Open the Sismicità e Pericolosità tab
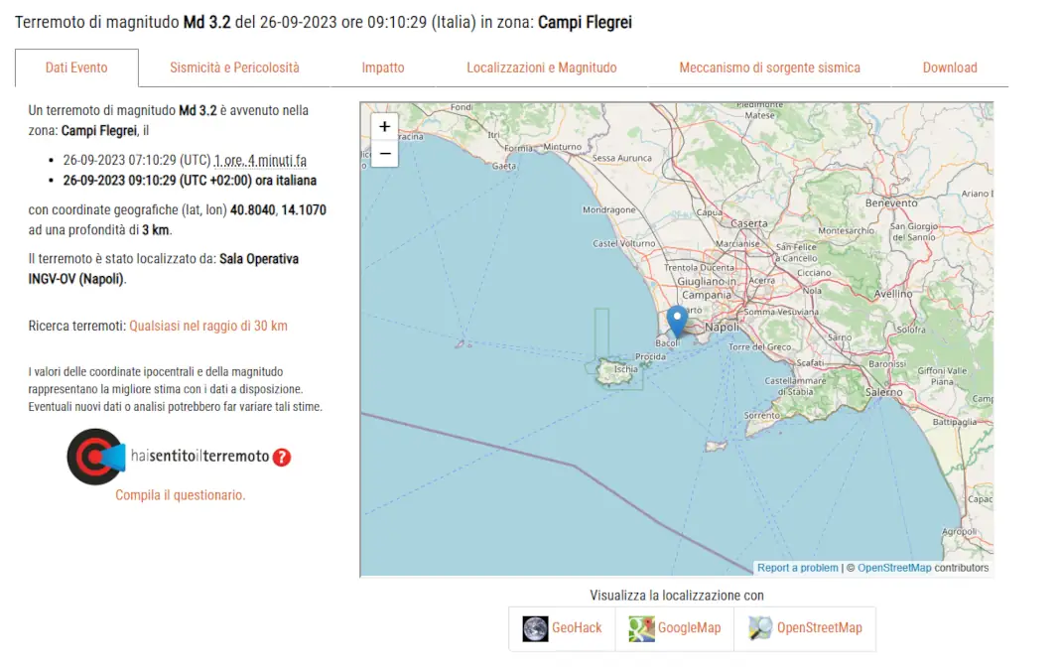This screenshot has width=1058, height=670. pyautogui.click(x=234, y=67)
